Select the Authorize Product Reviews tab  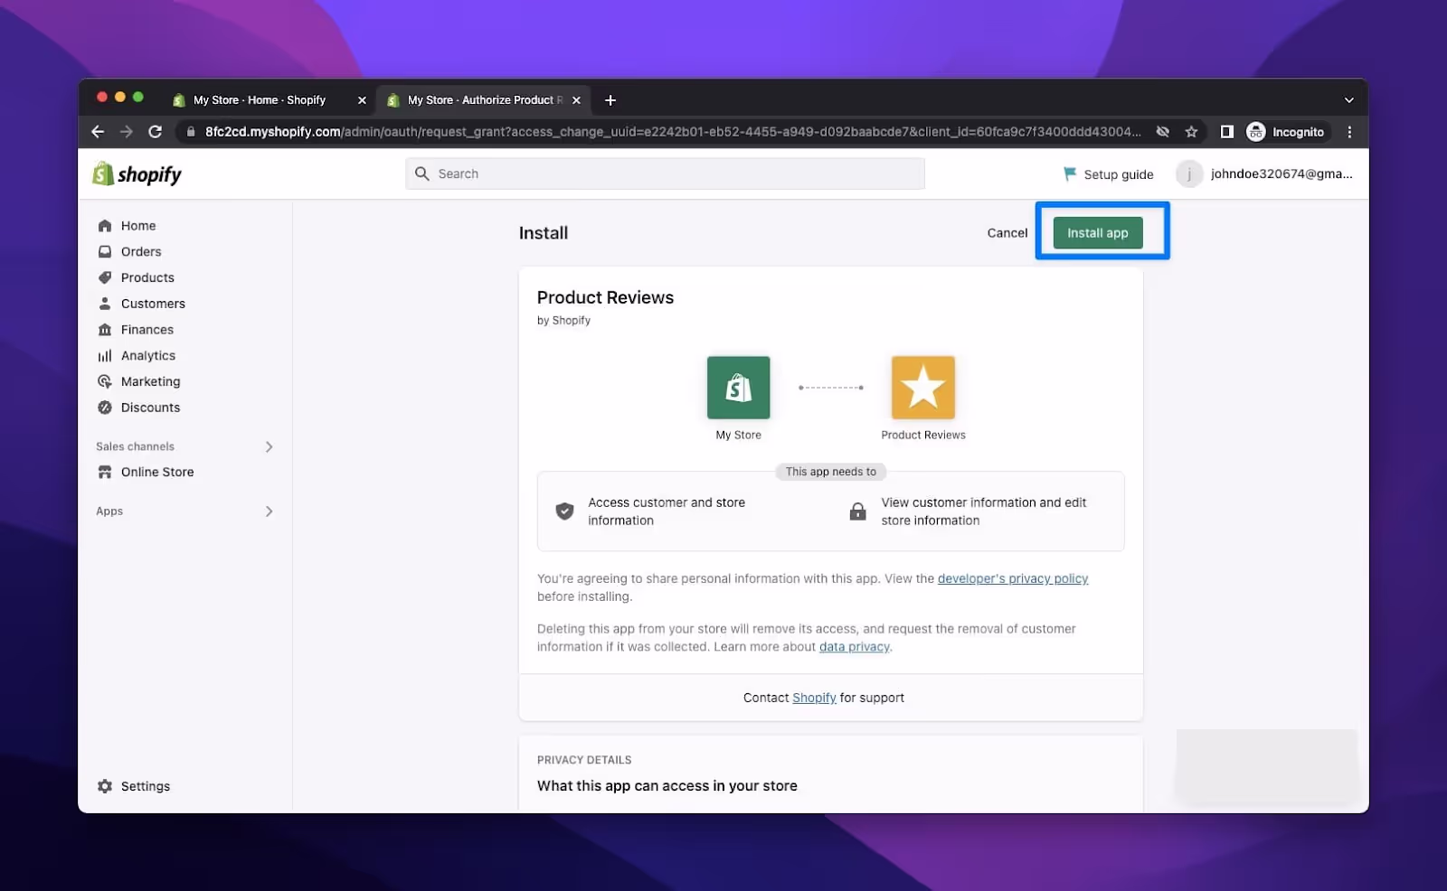[485, 100]
